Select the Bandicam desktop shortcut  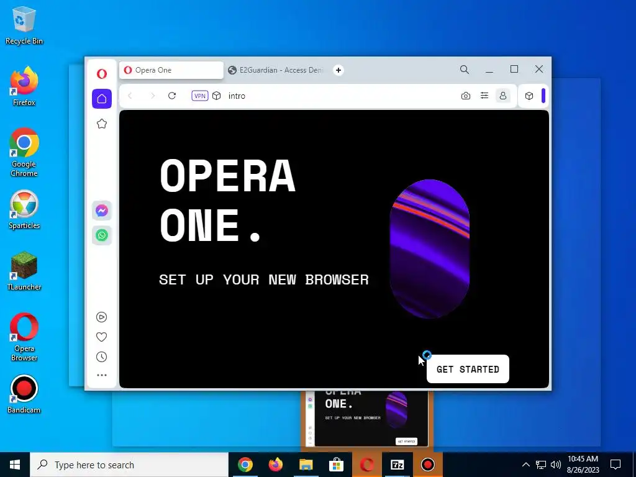(24, 394)
